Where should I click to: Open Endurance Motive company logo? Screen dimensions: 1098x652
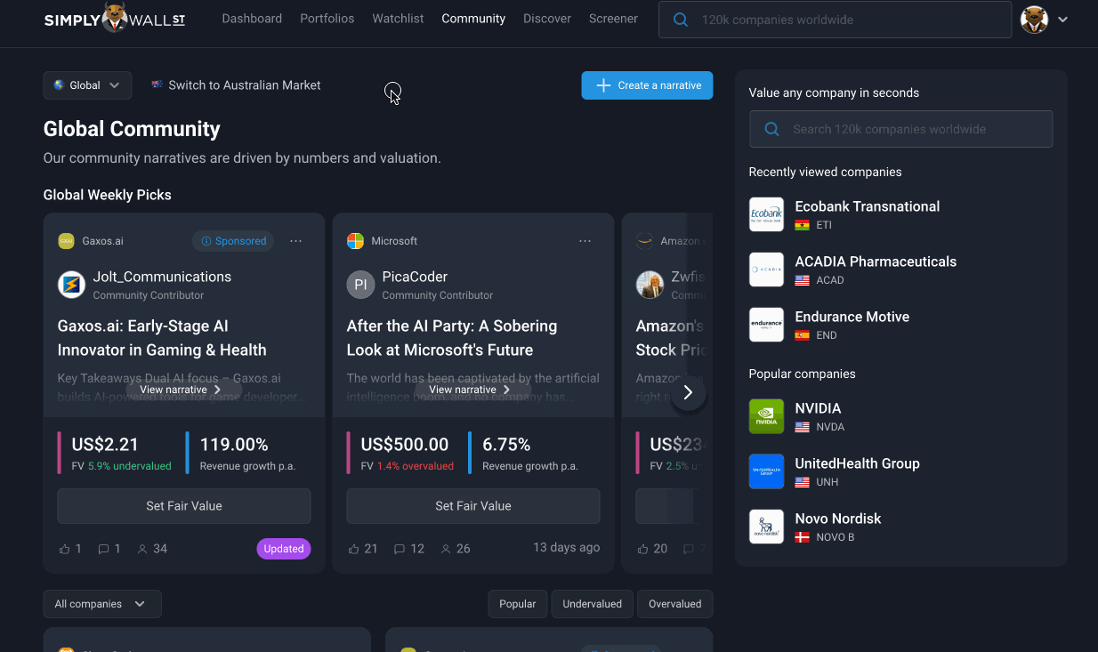[x=766, y=325]
